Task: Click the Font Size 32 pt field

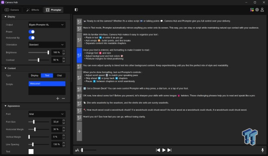Action: click(x=57, y=122)
